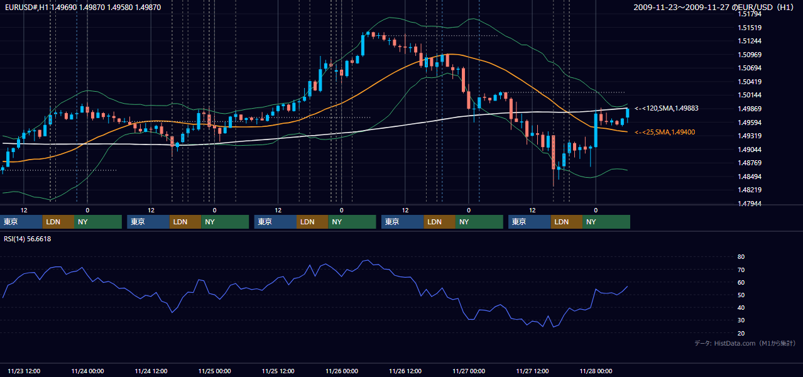Image resolution: width=803 pixels, height=377 pixels.
Task: Select the 120,SMA,1.49883 line label
Action: [x=666, y=108]
